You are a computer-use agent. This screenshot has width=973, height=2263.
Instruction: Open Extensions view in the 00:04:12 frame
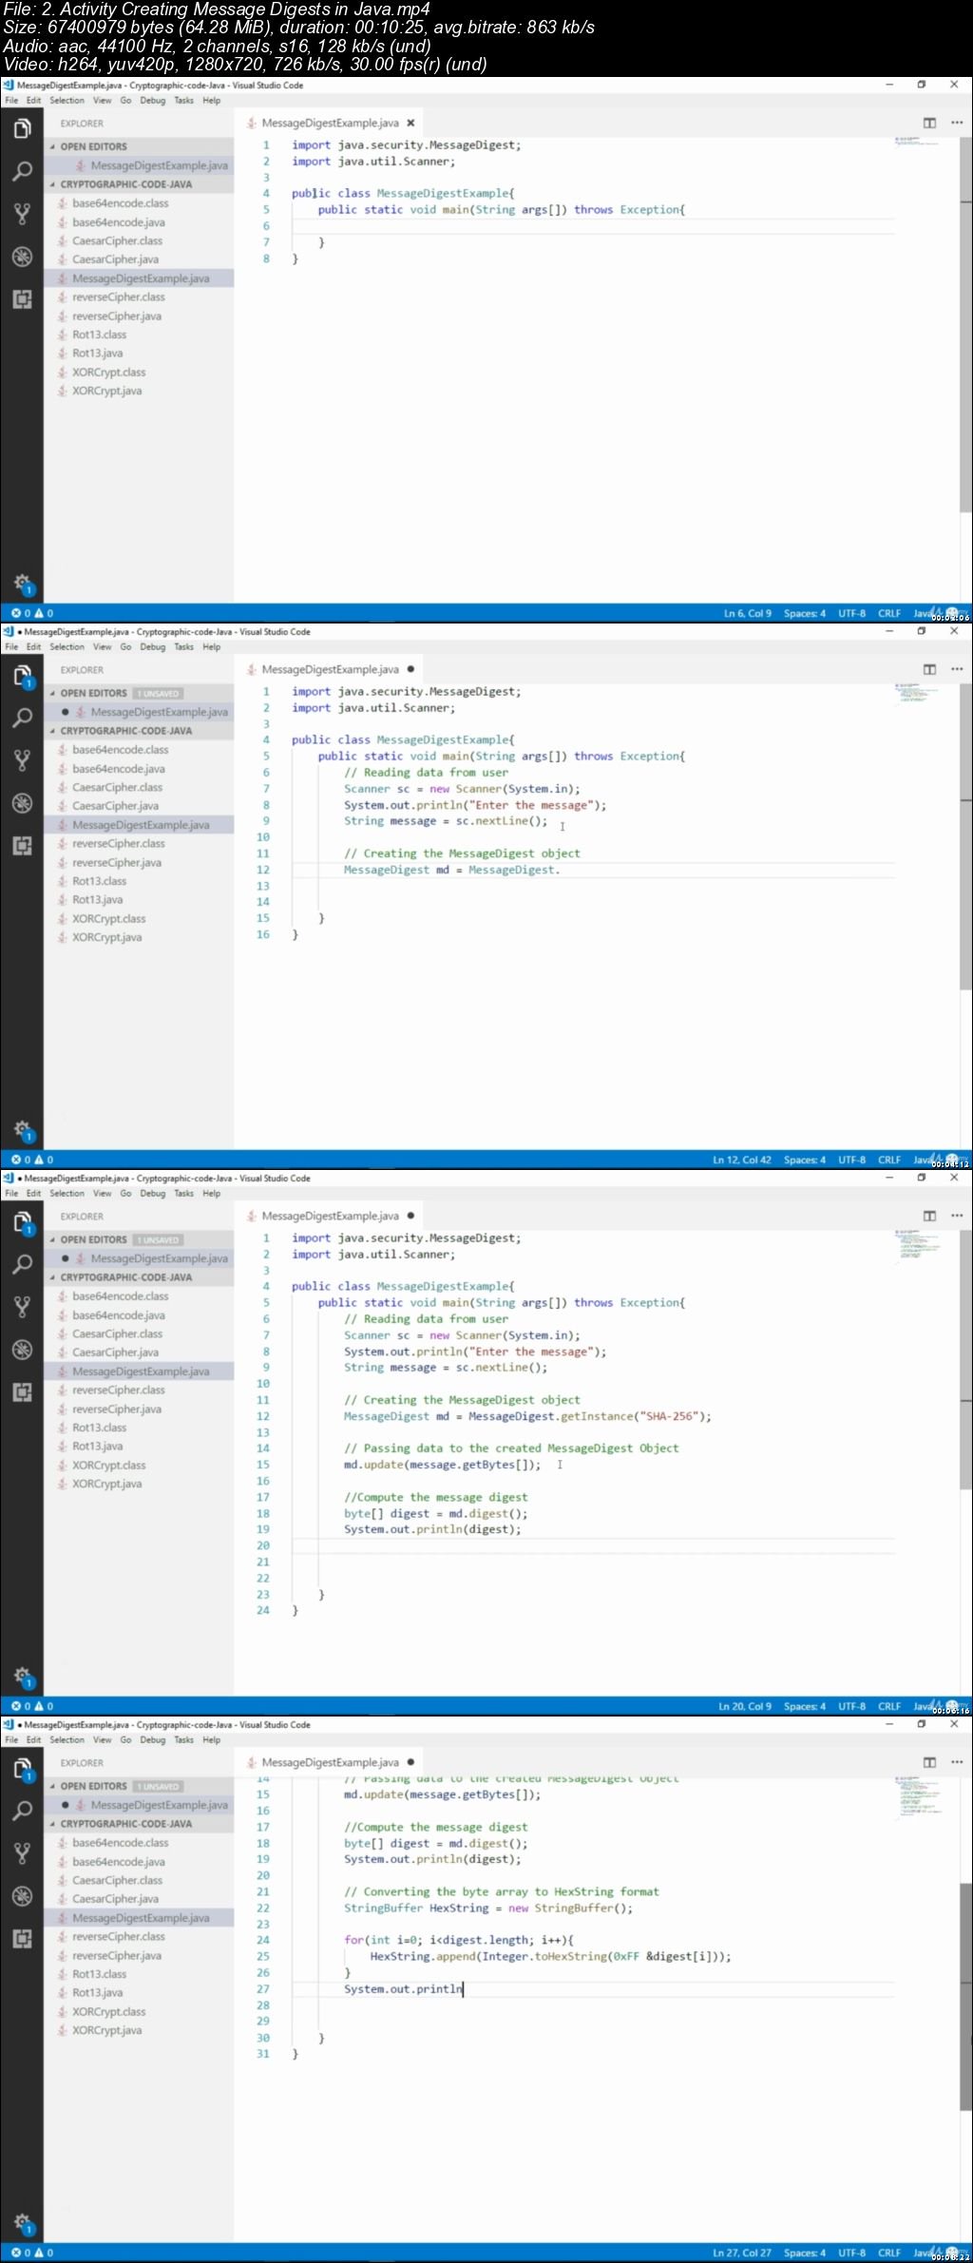click(22, 846)
